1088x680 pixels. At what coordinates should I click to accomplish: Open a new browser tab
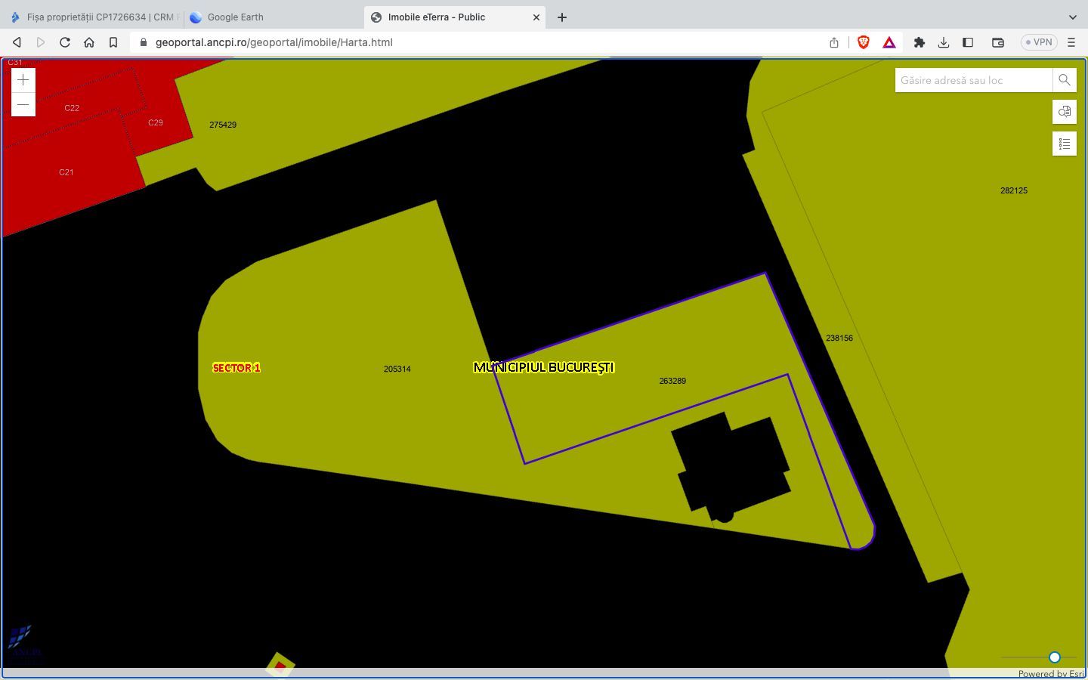[562, 17]
